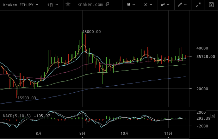Click the 15503.03 low price label
This screenshot has width=218, height=139.
click(x=27, y=98)
